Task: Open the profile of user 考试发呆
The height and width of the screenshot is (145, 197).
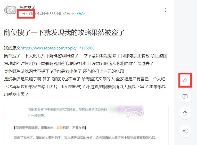Action: [27, 7]
